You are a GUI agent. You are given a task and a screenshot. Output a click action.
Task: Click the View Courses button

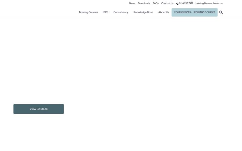[x=39, y=109]
